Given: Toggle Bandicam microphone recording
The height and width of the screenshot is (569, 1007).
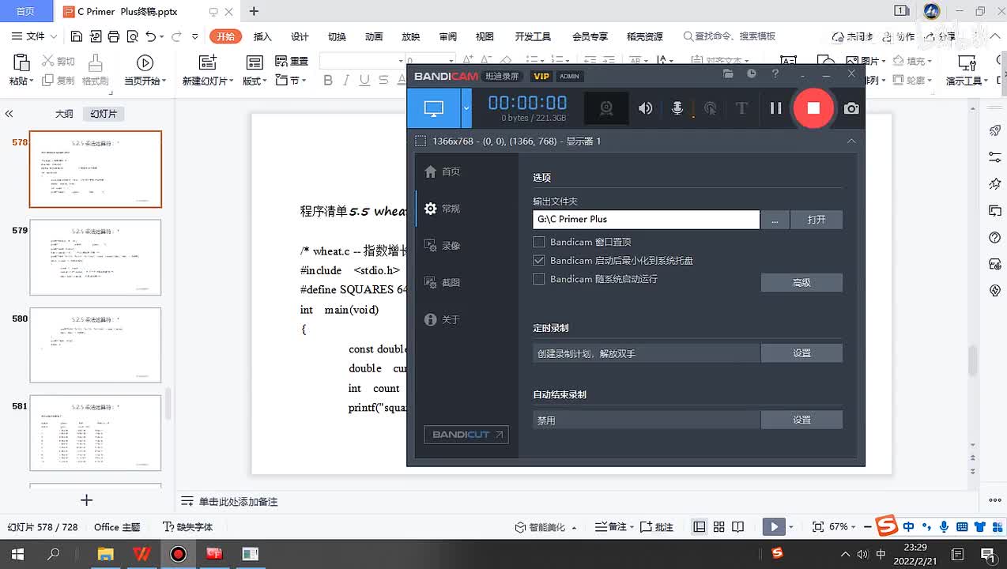Looking at the screenshot, I should [677, 108].
